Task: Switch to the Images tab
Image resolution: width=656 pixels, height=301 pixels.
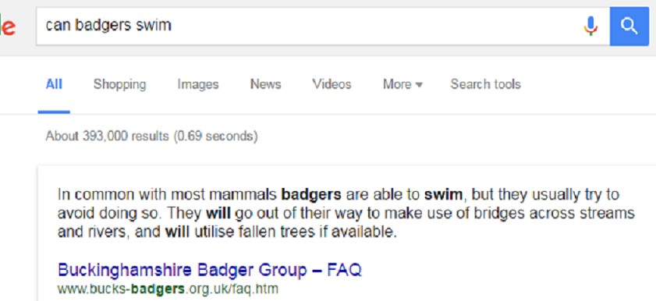Action: [x=198, y=84]
